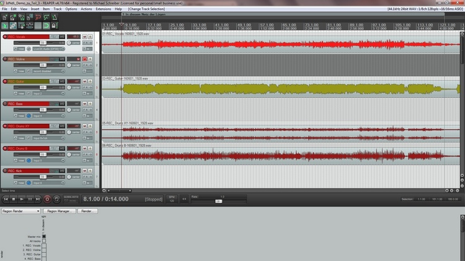The height and width of the screenshot is (261, 465).
Task: Toggle item grouping toolbar icon
Action: coord(13,26)
